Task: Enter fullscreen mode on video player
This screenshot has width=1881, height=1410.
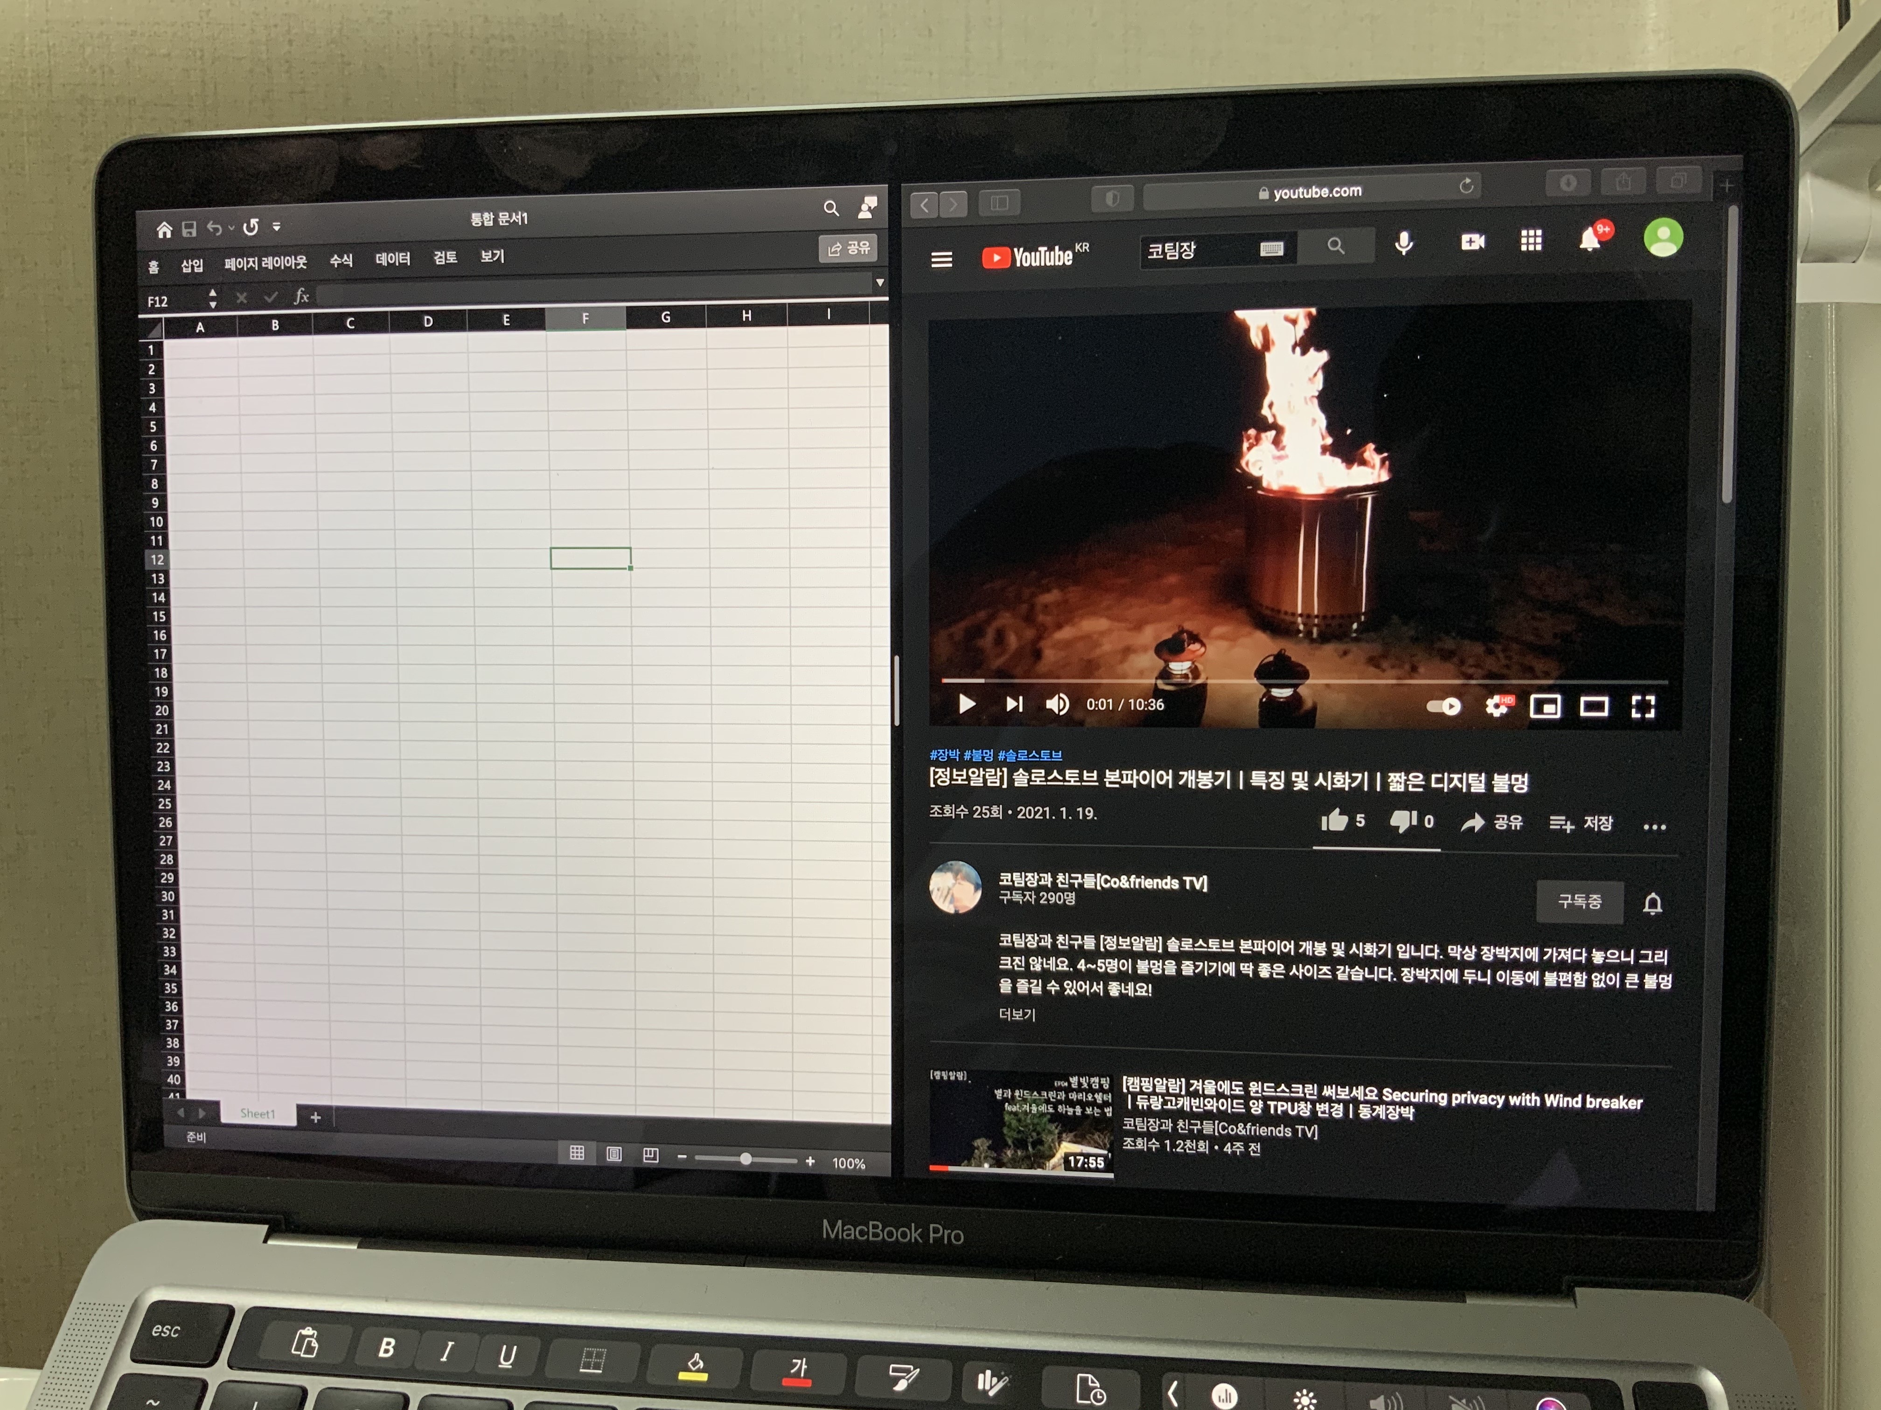Action: pos(1642,707)
